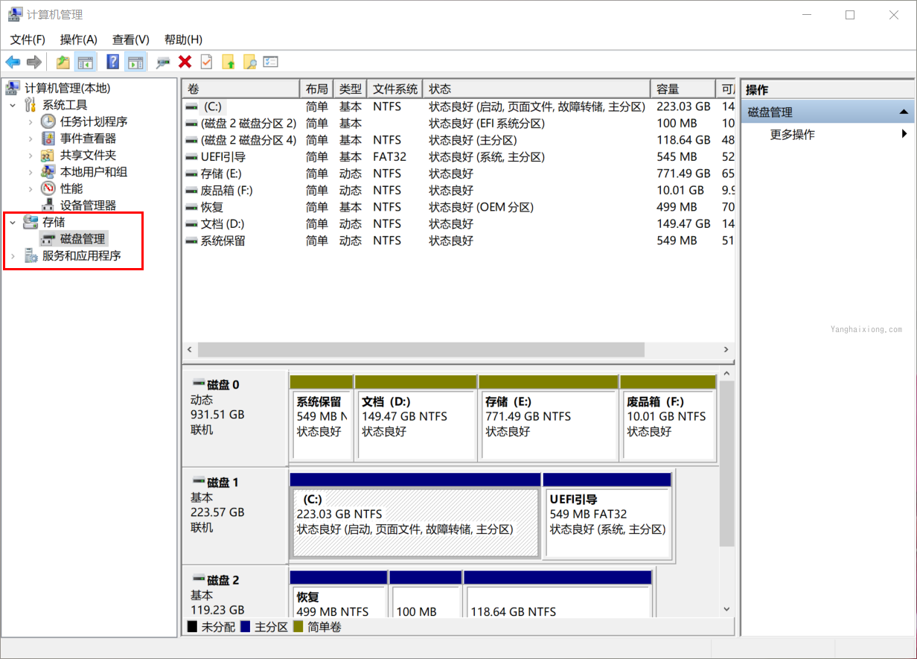Open Device Manager (设备管理器) in tree
Viewport: 917px width, 659px height.
88,206
